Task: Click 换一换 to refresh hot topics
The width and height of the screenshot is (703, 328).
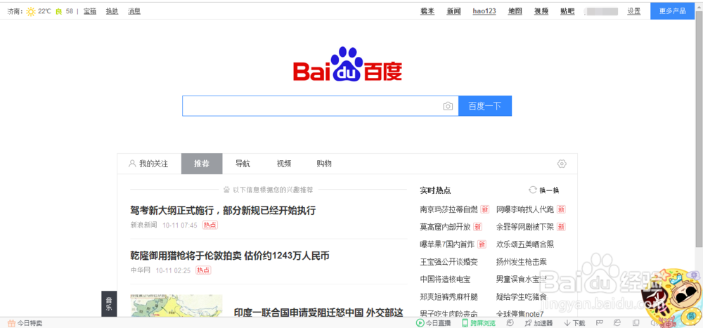Action: tap(549, 190)
